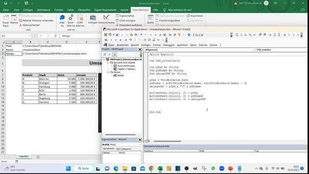Open the Datei tab in Excel
This screenshot has width=309, height=174.
(x=6, y=10)
